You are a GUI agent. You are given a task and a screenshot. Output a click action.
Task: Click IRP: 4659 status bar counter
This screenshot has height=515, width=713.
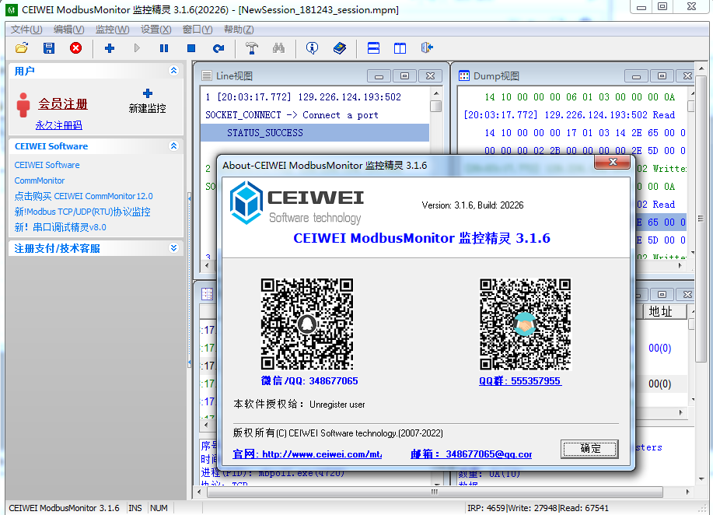click(486, 508)
